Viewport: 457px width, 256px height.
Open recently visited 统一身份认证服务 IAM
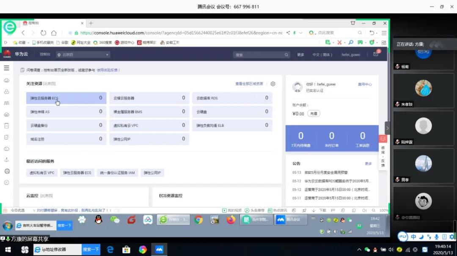coord(117,172)
